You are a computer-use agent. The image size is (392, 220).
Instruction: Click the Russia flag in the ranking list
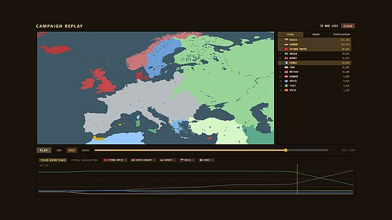tap(287, 40)
